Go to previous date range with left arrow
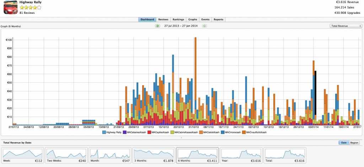 (x=157, y=26)
